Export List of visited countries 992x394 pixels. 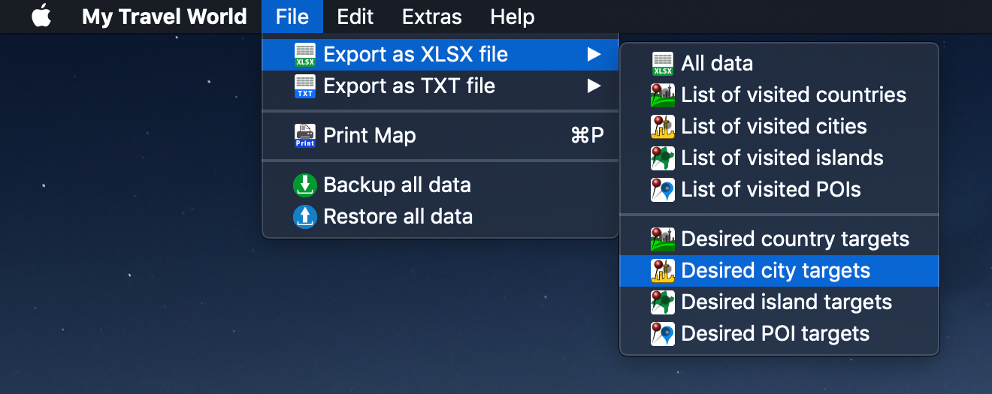(779, 95)
